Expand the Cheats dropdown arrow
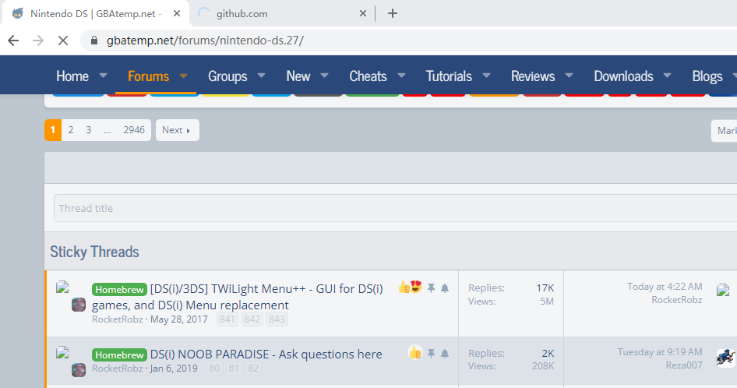 click(x=401, y=76)
